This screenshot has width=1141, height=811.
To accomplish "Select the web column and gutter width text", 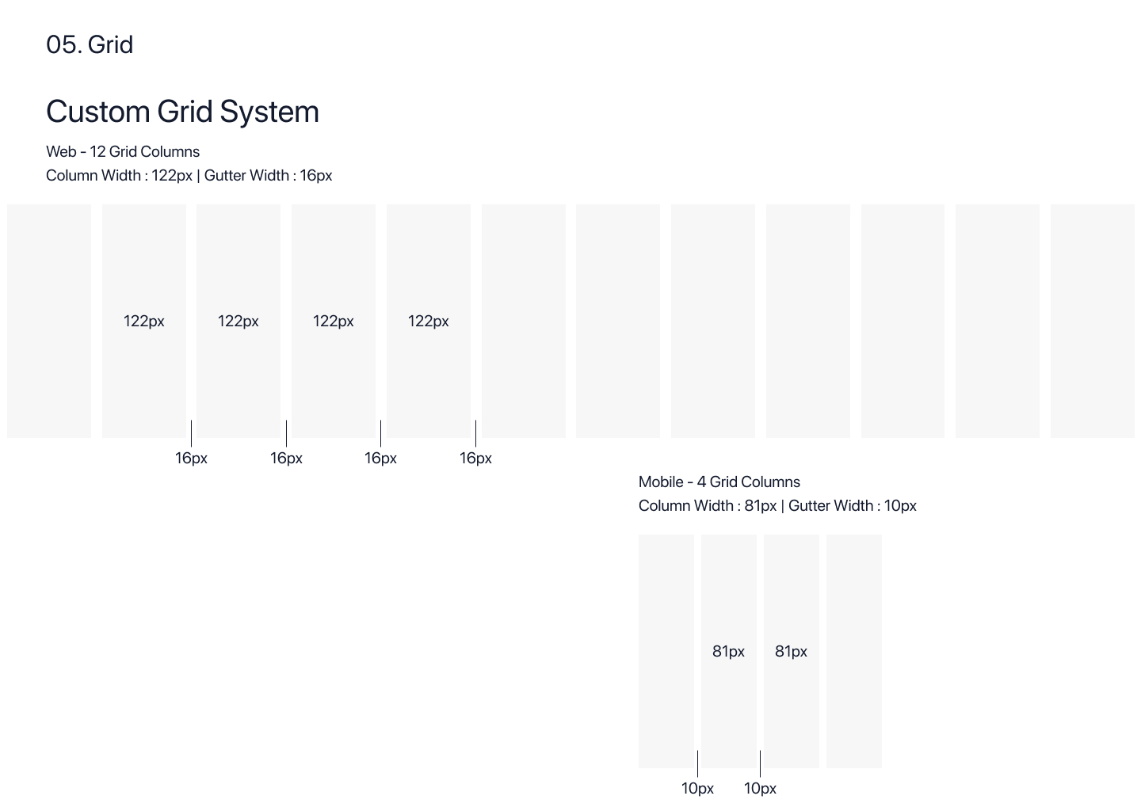I will coord(189,175).
